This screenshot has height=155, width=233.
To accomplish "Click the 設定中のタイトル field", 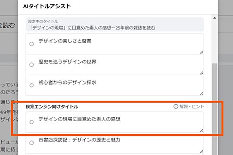I will pos(115,25).
